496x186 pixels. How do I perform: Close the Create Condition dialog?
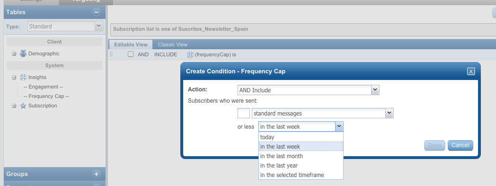(x=471, y=71)
